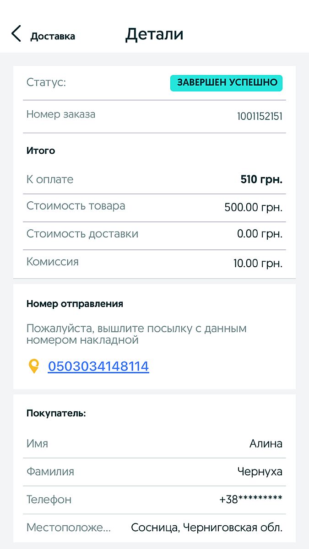Select order number 1001152151
Image resolution: width=309 pixels, height=549 pixels.
(260, 116)
